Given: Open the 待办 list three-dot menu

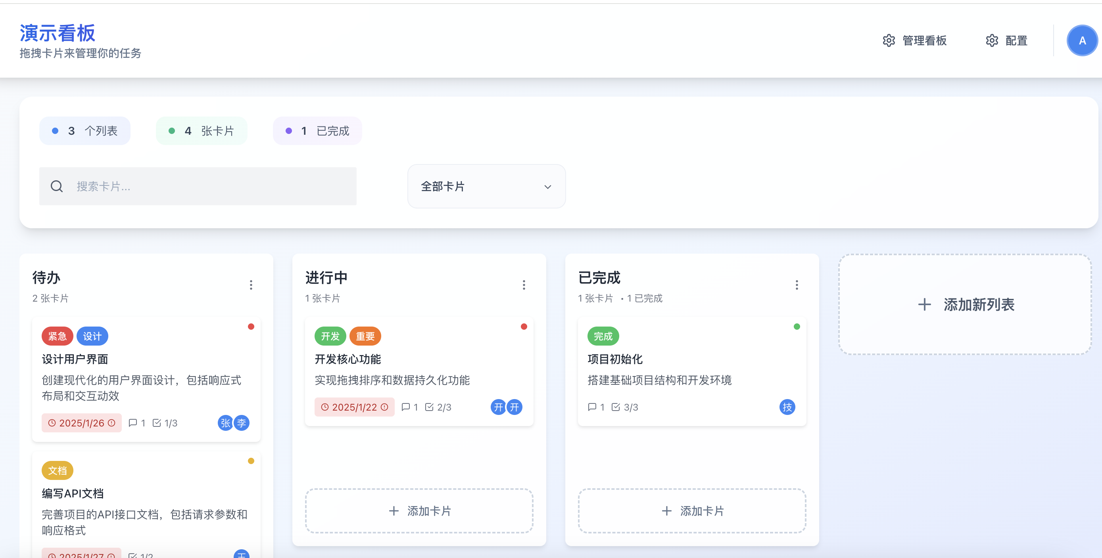Looking at the screenshot, I should coord(251,285).
